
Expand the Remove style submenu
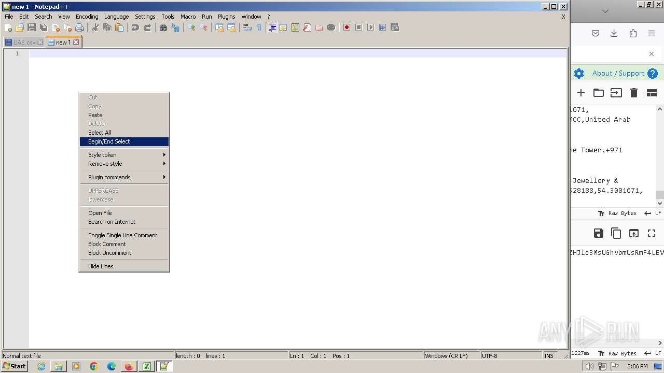pyautogui.click(x=124, y=164)
